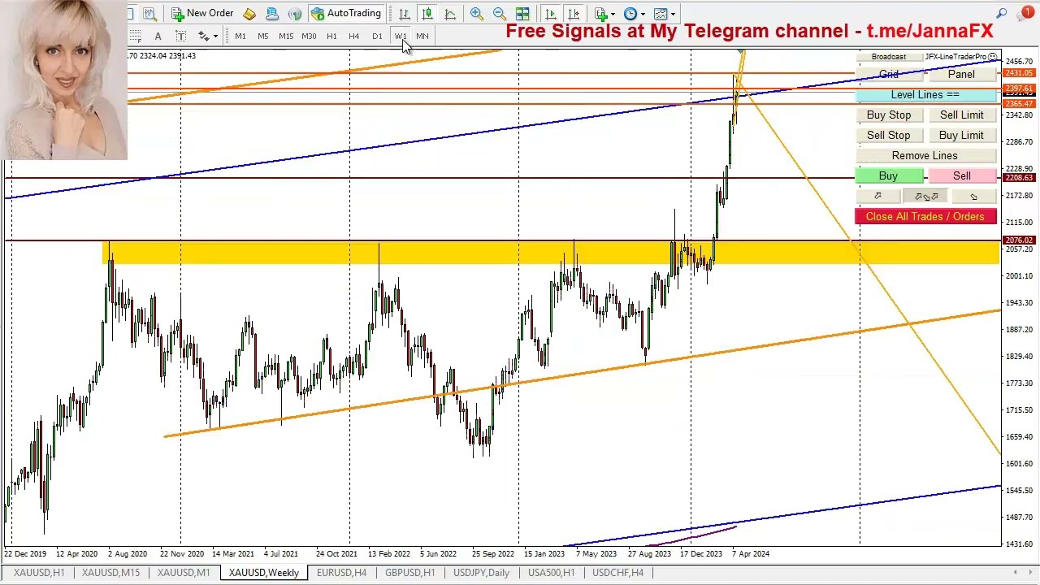Click the JFX-LineTraderPro smiley icon

point(993,57)
